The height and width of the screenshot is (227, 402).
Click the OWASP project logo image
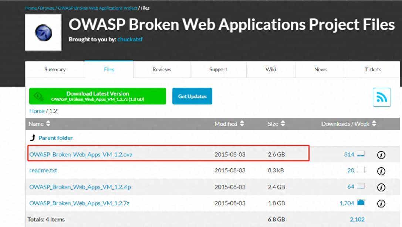click(44, 32)
